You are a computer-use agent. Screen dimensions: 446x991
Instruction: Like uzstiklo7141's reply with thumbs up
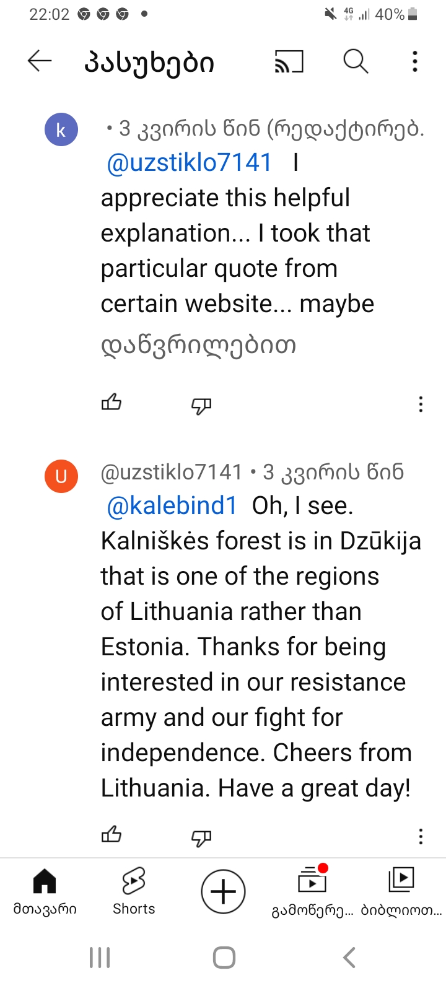click(x=111, y=836)
